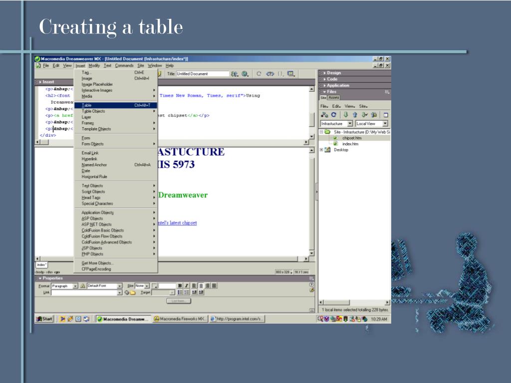
Task: Open the Local View dropdown
Action: click(x=385, y=124)
